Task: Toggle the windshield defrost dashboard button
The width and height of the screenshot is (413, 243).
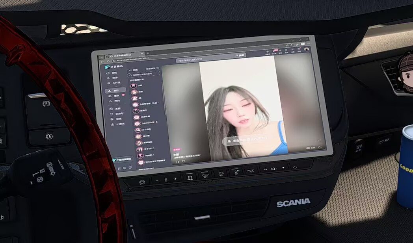Action: point(205,175)
